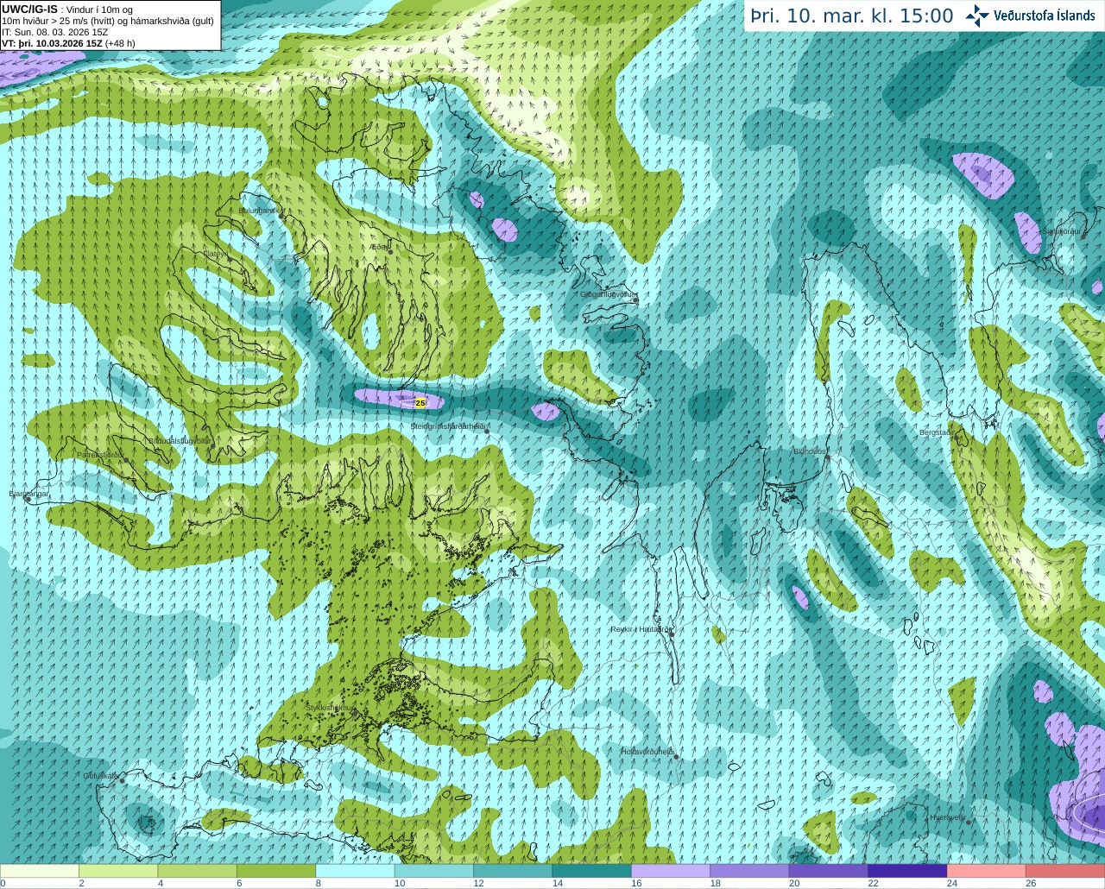Click the Stykkishólmur station label
Viewport: 1105px width, 889px height.
(330, 708)
